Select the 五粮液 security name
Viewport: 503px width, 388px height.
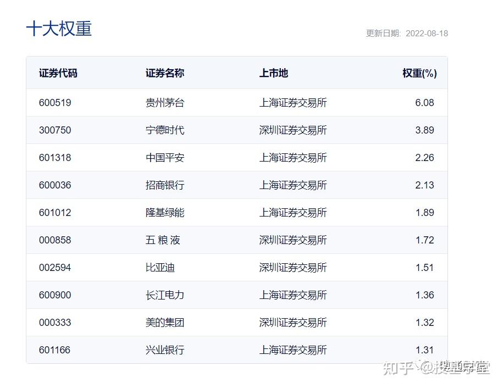tap(163, 240)
